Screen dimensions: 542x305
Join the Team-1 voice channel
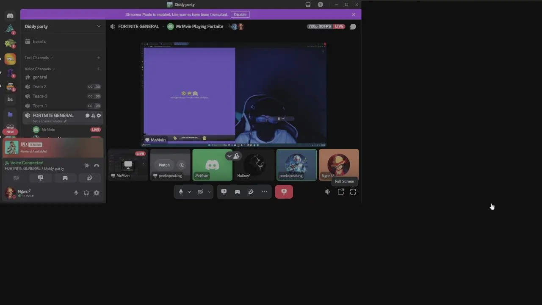63,106
